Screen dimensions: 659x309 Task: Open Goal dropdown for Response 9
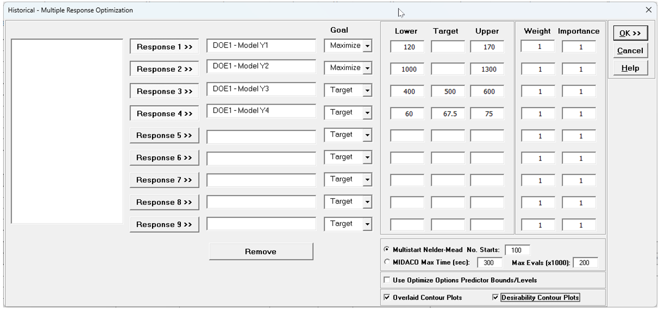click(x=367, y=224)
